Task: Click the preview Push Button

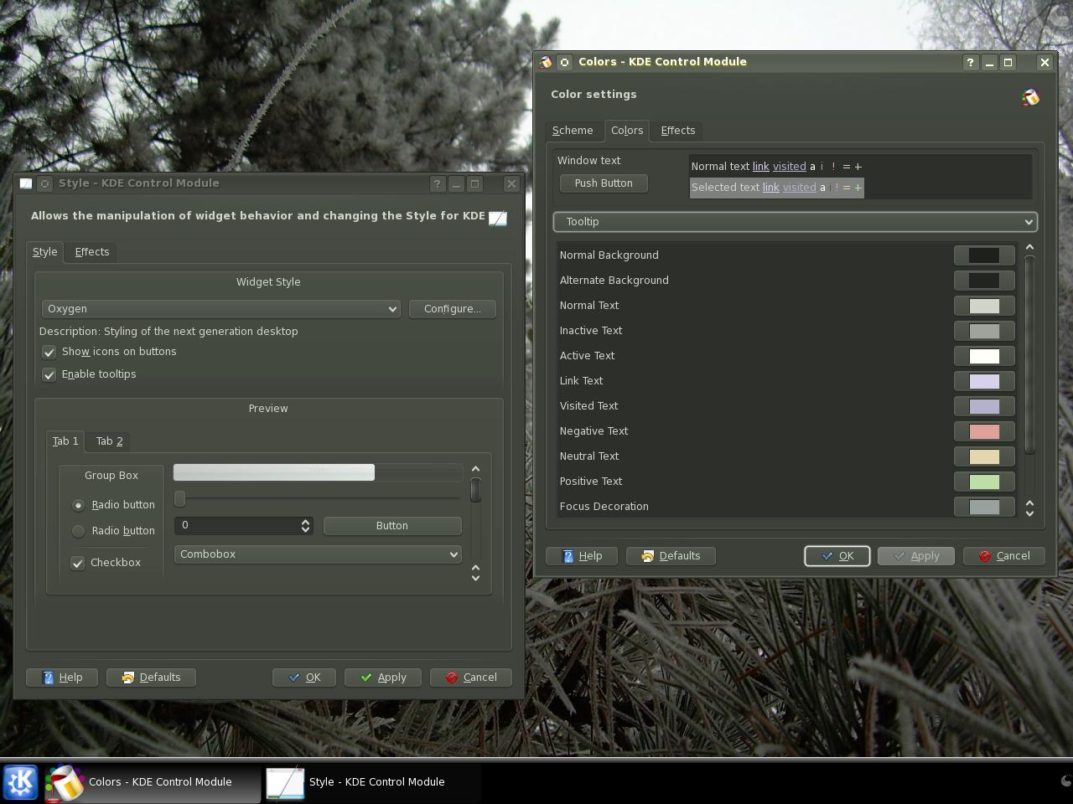Action: pos(604,183)
